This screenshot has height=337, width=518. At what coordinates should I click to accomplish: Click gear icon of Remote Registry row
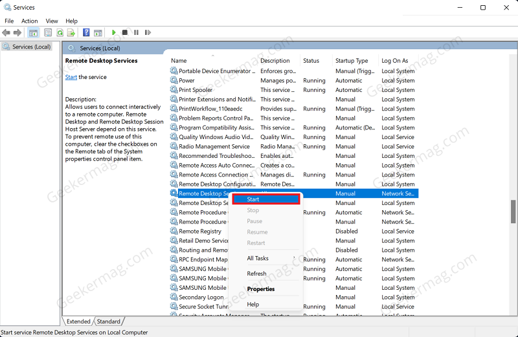pyautogui.click(x=174, y=231)
